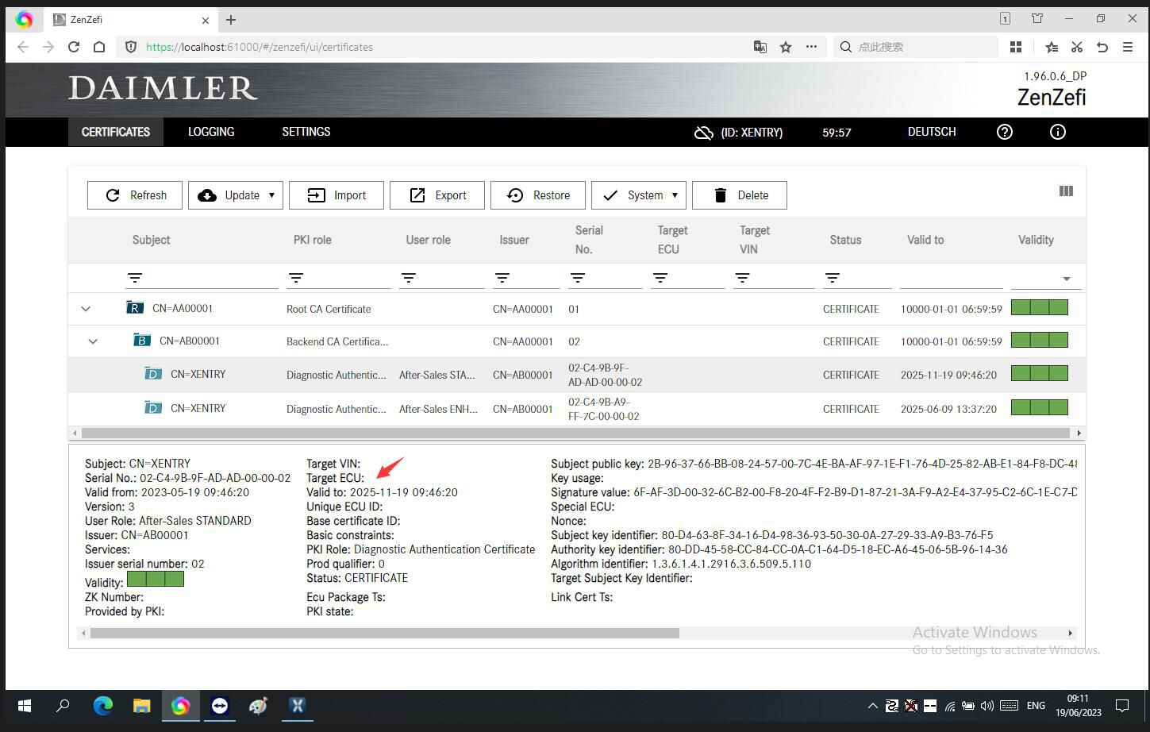Open the address bar three-dots menu
The height and width of the screenshot is (732, 1150).
pyautogui.click(x=811, y=47)
